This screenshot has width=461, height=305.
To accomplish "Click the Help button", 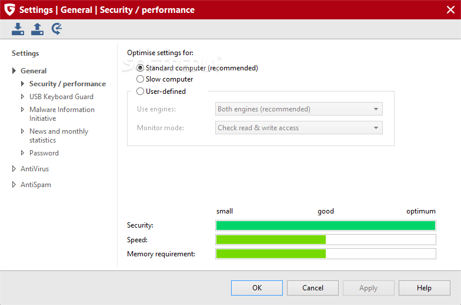I will [x=425, y=287].
